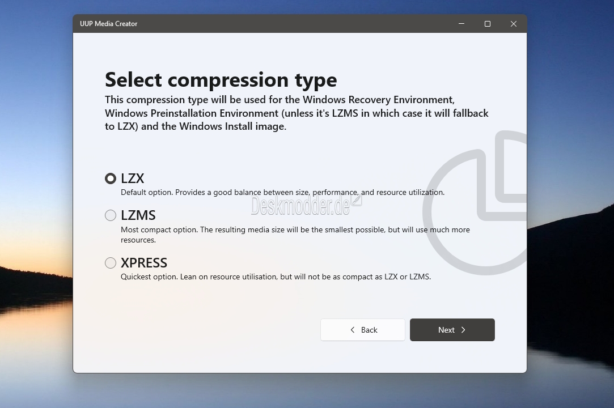Minimize the UUP Media Creator window

click(461, 24)
